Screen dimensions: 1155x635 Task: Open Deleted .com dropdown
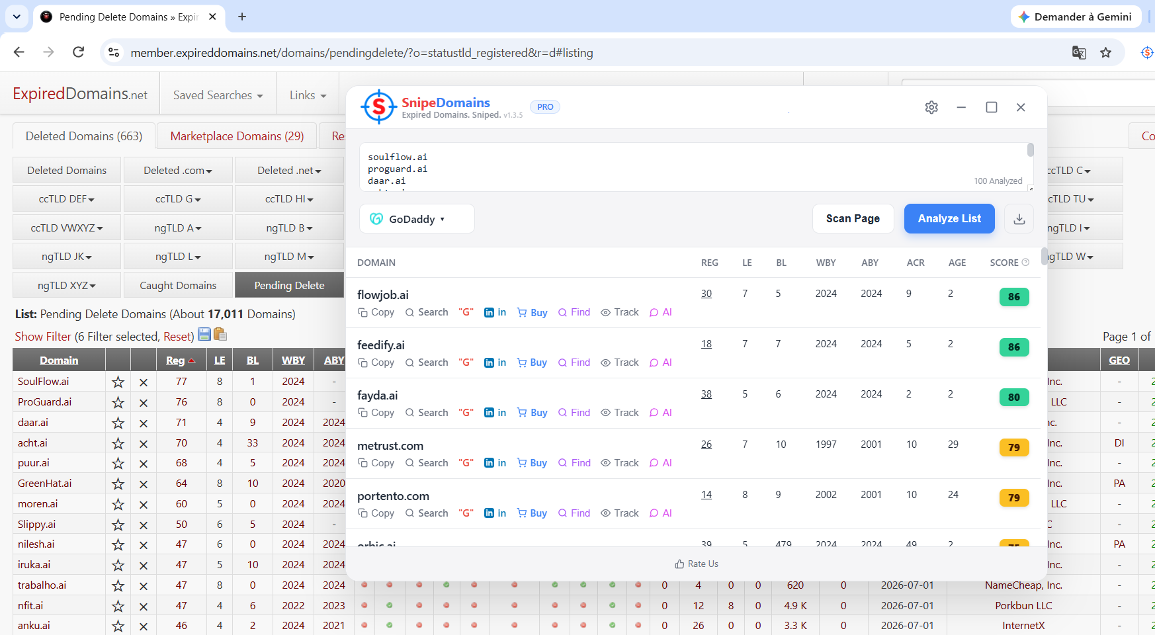[178, 170]
